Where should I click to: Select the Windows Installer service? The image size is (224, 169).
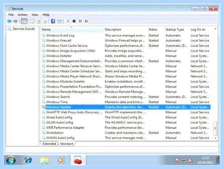click(x=126, y=56)
